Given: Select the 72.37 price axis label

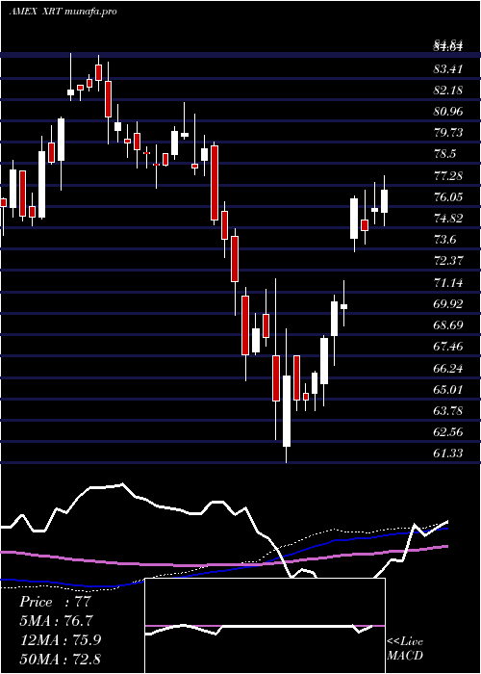Looking at the screenshot, I should [x=449, y=261].
